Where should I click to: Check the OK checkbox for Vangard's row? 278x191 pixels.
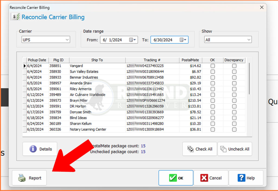tap(213, 66)
